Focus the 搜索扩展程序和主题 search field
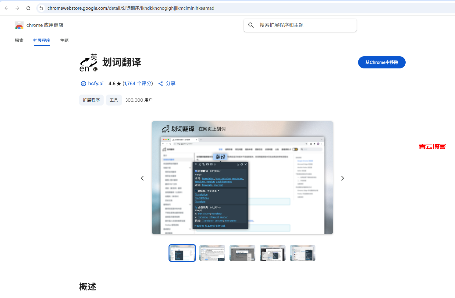The height and width of the screenshot is (298, 455). (300, 25)
